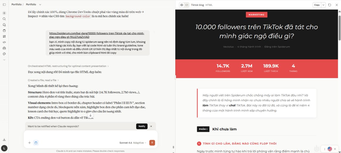Click the Notify button
Viewport: 341px width, 153px height.
(142, 126)
